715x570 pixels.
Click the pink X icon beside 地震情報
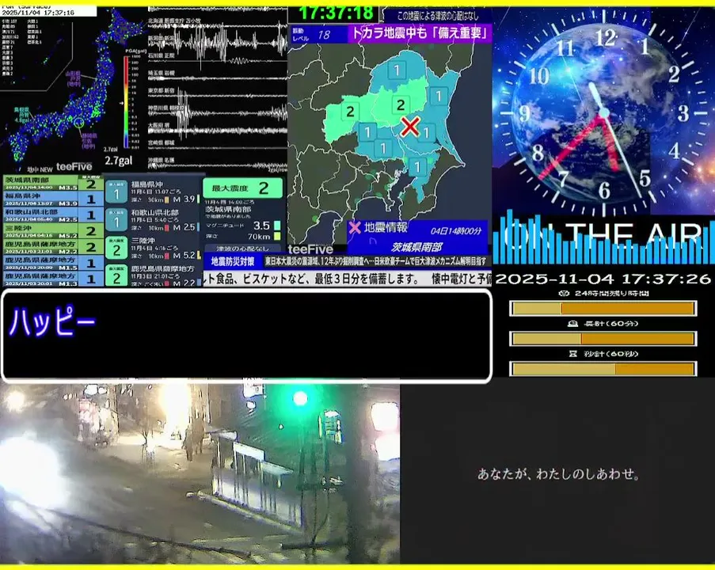tap(355, 227)
